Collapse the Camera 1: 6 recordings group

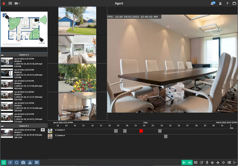coord(2,55)
